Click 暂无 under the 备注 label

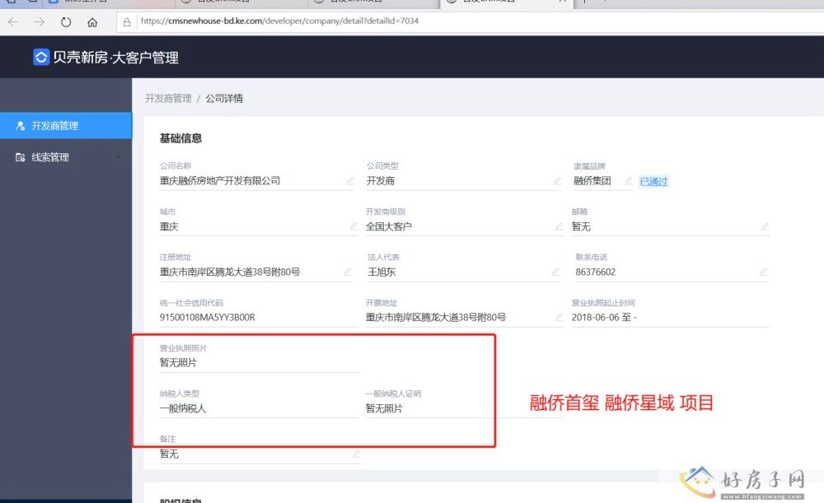pyautogui.click(x=169, y=454)
